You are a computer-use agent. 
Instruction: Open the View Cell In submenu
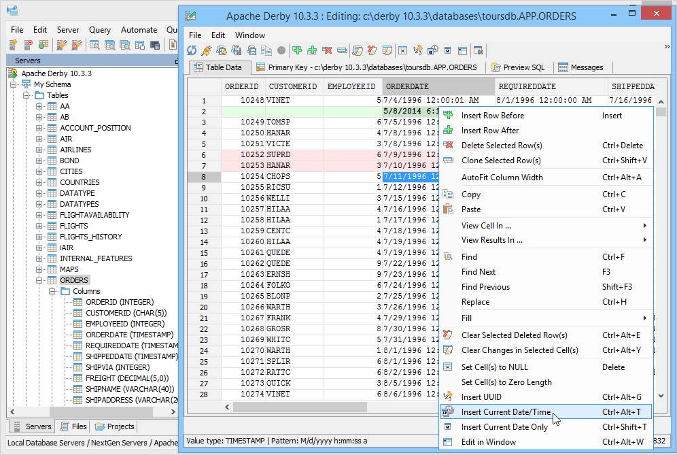(x=546, y=226)
